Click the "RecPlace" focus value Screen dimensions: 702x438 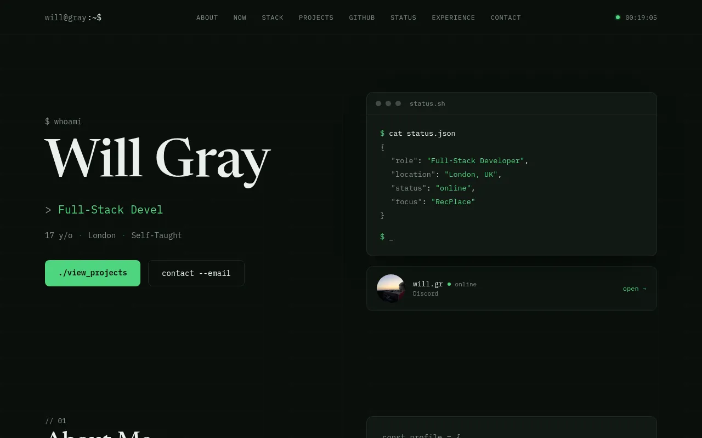pos(453,201)
